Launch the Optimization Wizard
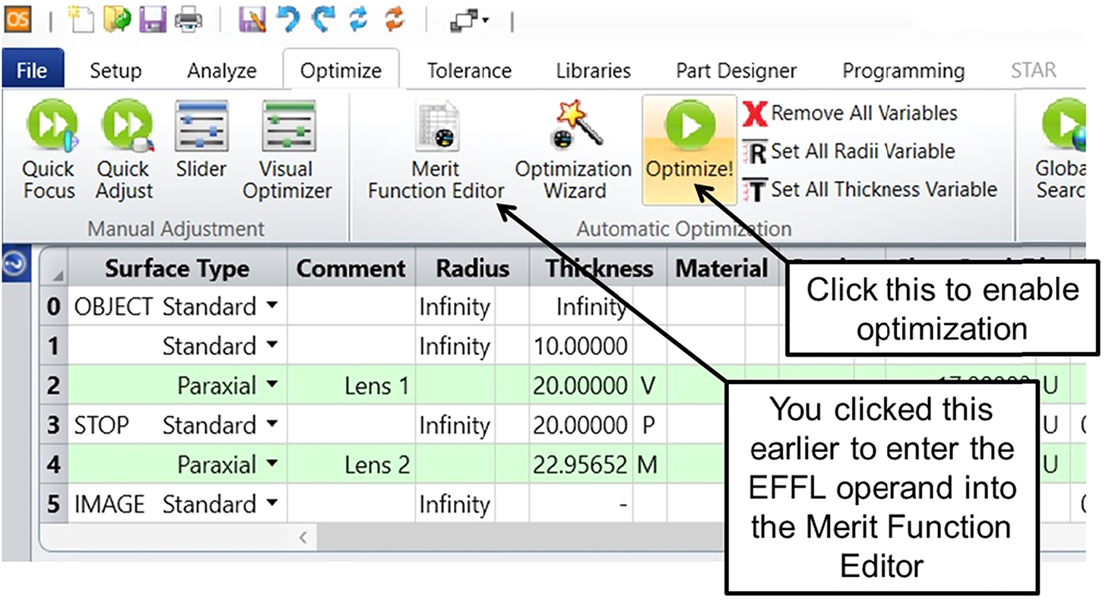The height and width of the screenshot is (600, 1106). pyautogui.click(x=573, y=152)
